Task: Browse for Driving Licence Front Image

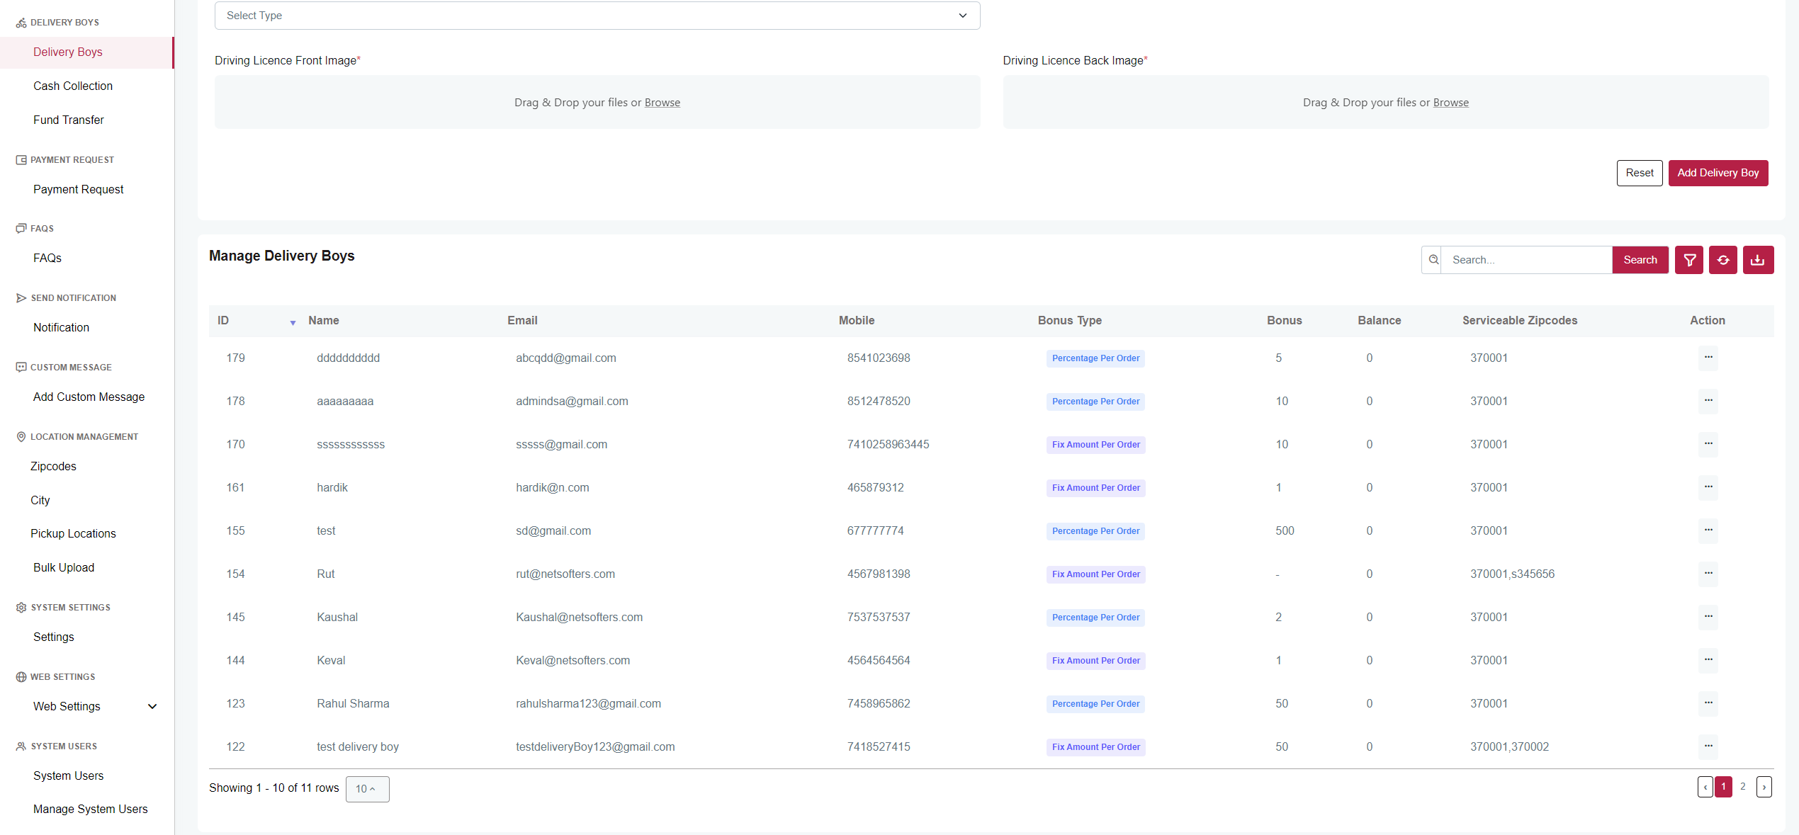Action: [x=662, y=103]
